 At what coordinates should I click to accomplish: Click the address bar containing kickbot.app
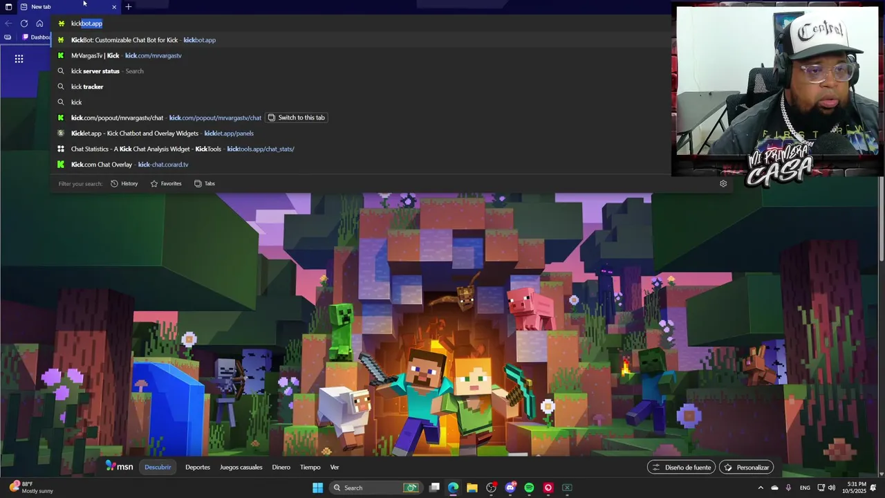pos(360,24)
